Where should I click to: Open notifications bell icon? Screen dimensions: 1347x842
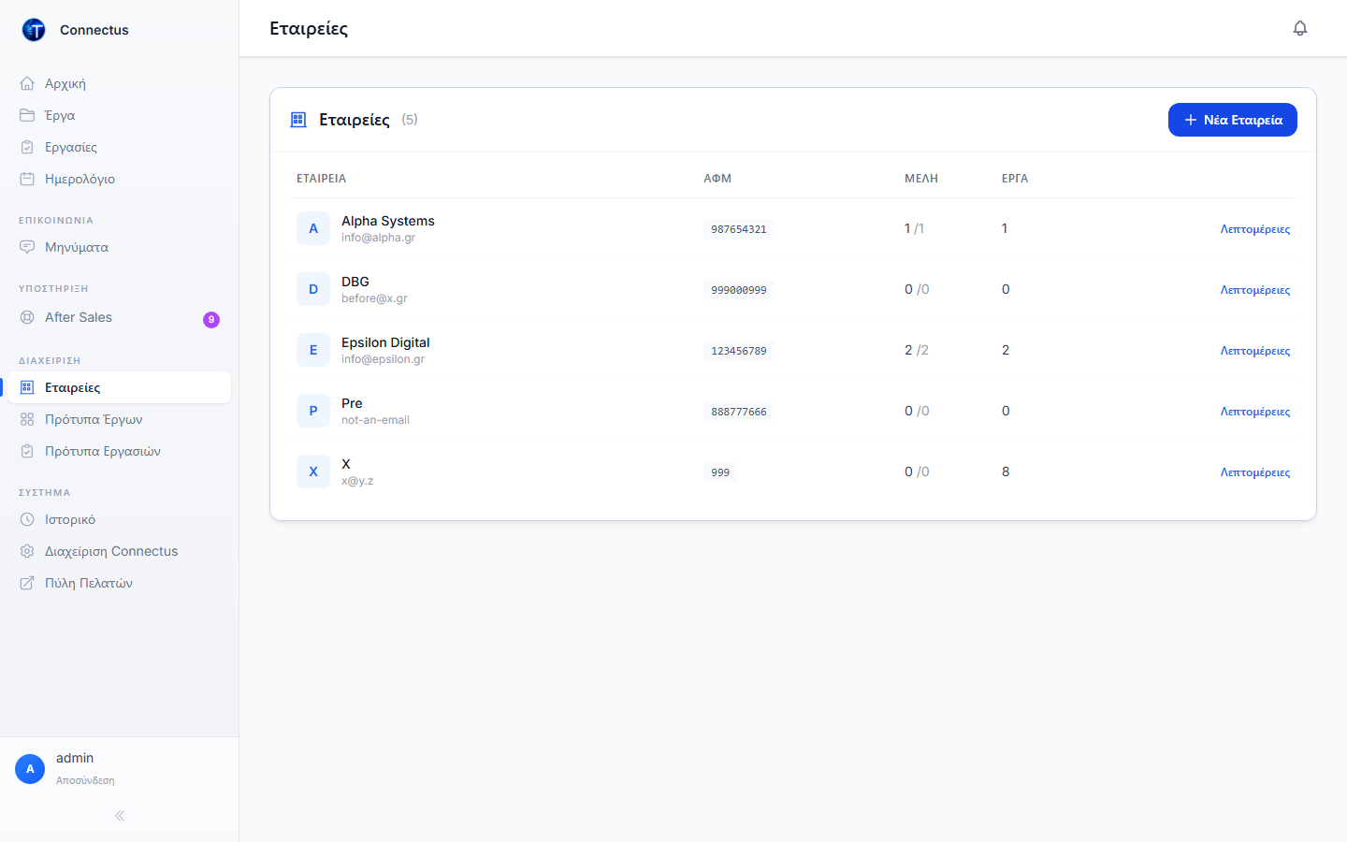point(1300,28)
